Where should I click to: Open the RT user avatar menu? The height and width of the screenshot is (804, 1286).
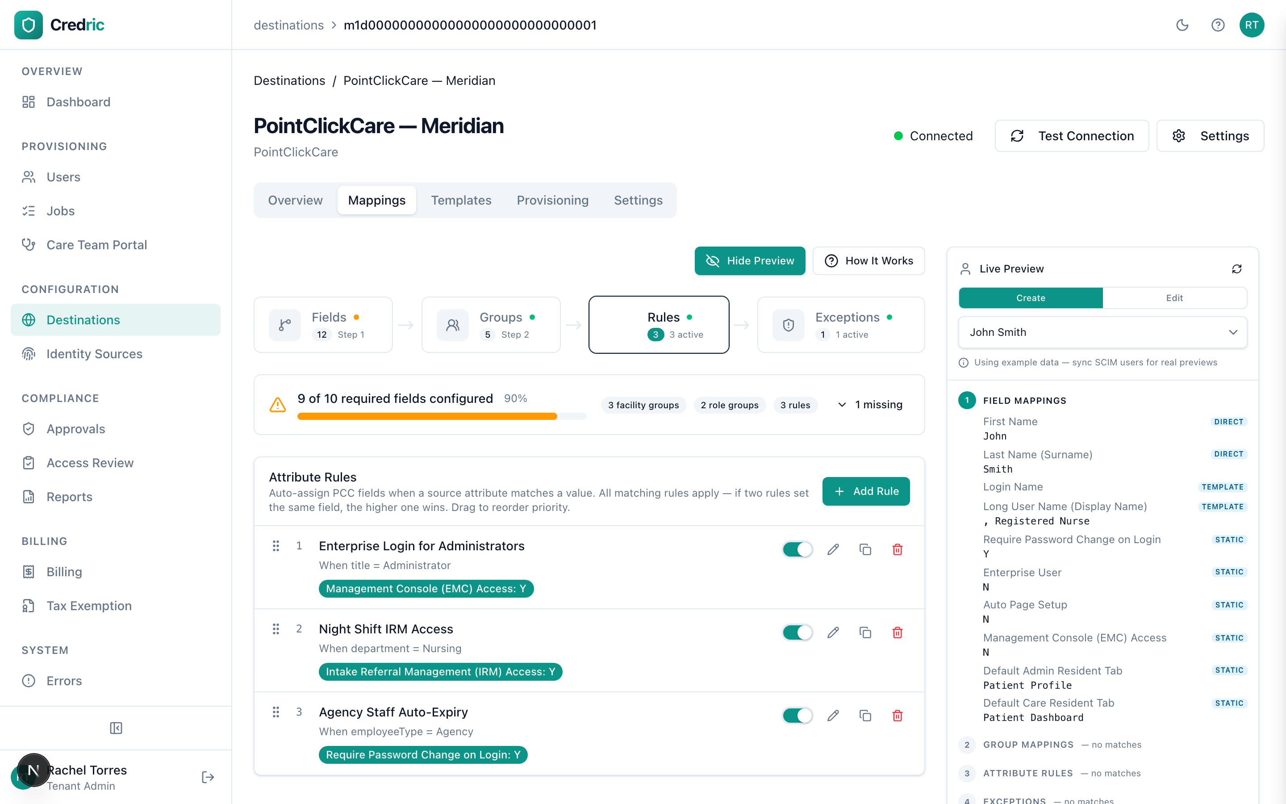click(x=1252, y=25)
